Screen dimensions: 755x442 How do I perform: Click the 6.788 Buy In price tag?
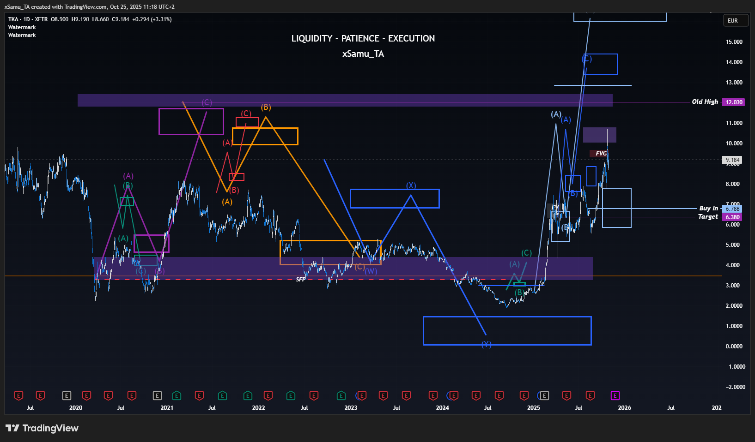[732, 209]
